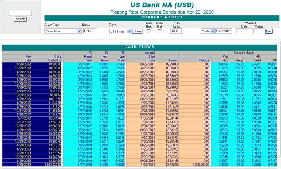Click the Workout Date input field
This screenshot has height=169, width=281.
[x=244, y=31]
